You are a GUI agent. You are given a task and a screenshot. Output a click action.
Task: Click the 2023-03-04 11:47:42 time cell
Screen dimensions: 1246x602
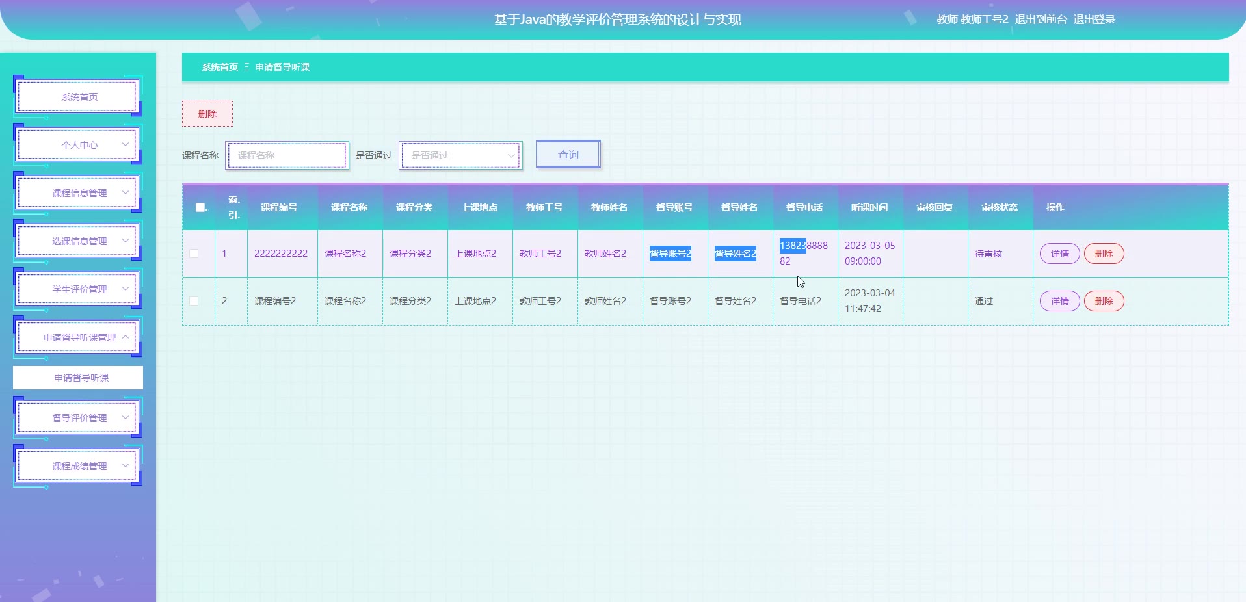(870, 301)
